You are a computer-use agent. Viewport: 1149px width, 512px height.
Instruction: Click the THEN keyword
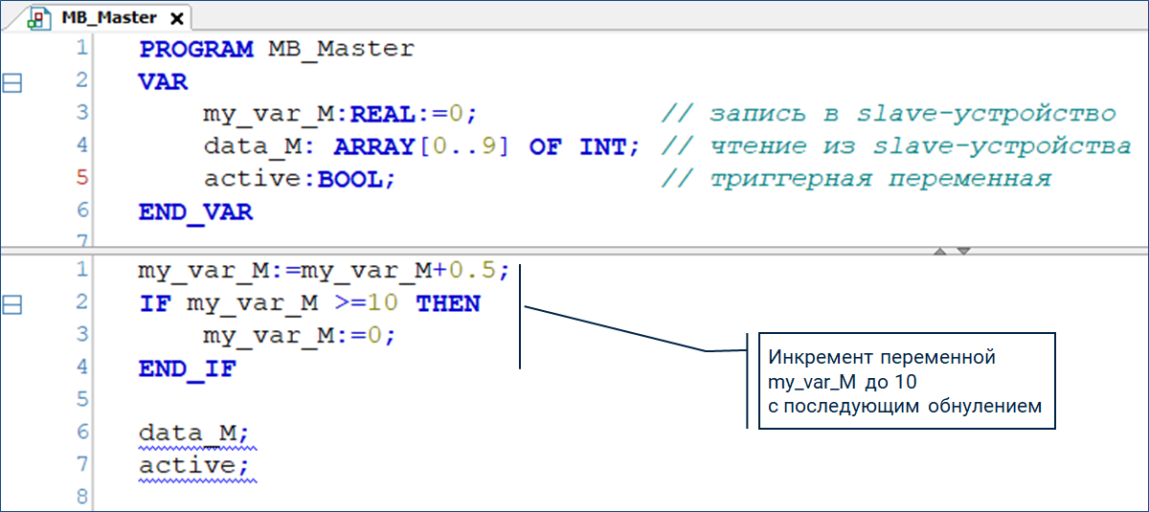[x=447, y=303]
